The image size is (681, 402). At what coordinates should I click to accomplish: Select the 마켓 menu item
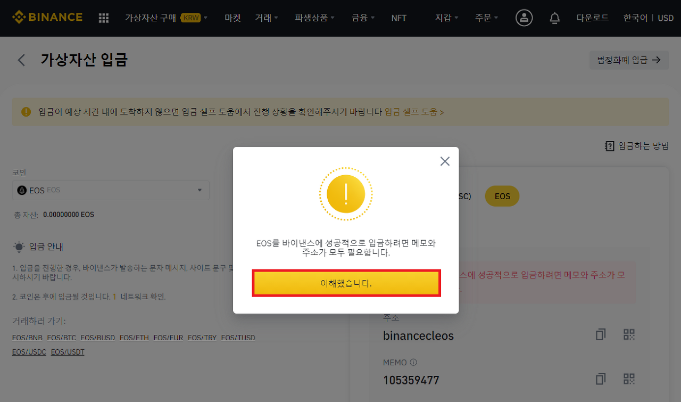pos(232,18)
